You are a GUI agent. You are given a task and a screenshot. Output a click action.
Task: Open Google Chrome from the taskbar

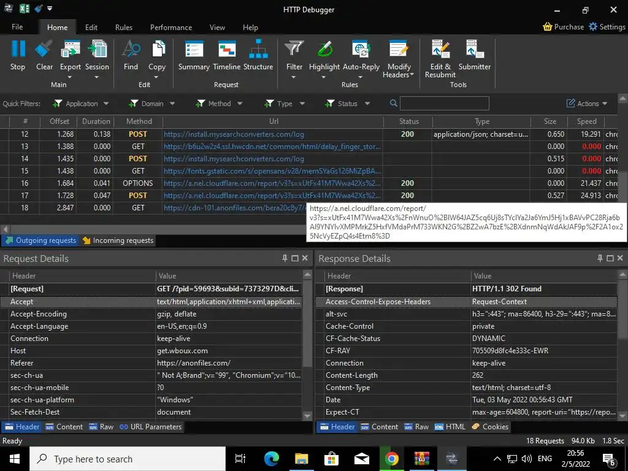pyautogui.click(x=391, y=459)
